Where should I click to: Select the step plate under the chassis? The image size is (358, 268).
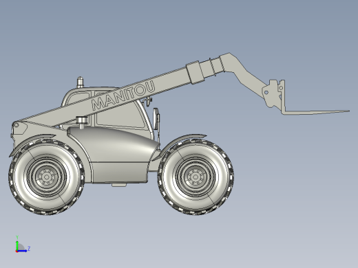(119, 185)
